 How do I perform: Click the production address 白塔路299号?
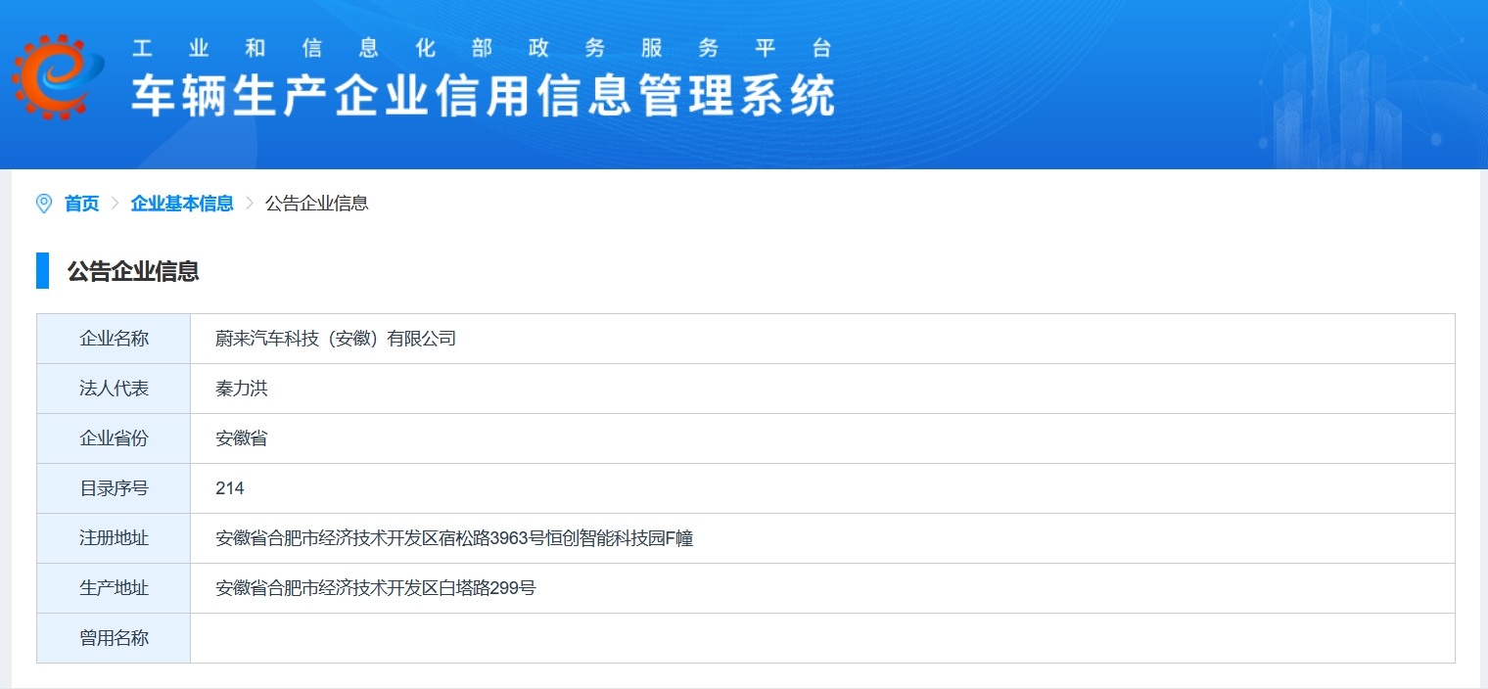376,588
